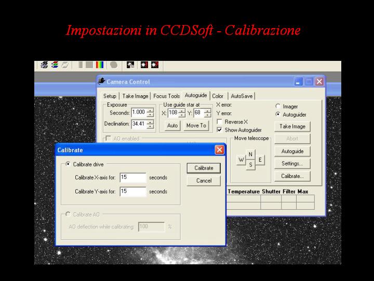The height and width of the screenshot is (281, 374).
Task: Click the Filter column header
Action: (x=289, y=191)
